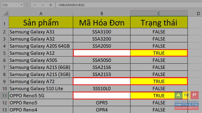Select row 7 header
The height and width of the screenshot is (113, 202).
(4, 67)
